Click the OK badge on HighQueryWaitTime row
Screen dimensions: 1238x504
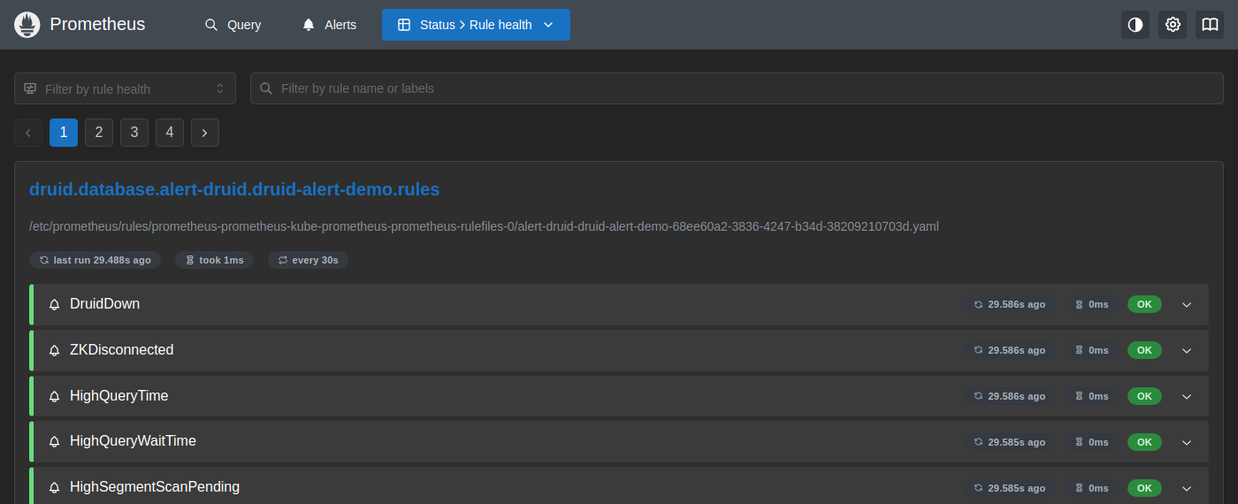pyautogui.click(x=1144, y=441)
